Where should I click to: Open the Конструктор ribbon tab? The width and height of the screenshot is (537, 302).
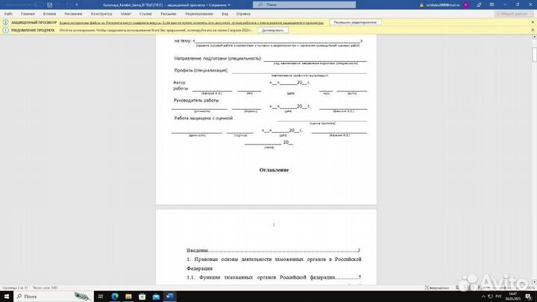pyautogui.click(x=101, y=13)
